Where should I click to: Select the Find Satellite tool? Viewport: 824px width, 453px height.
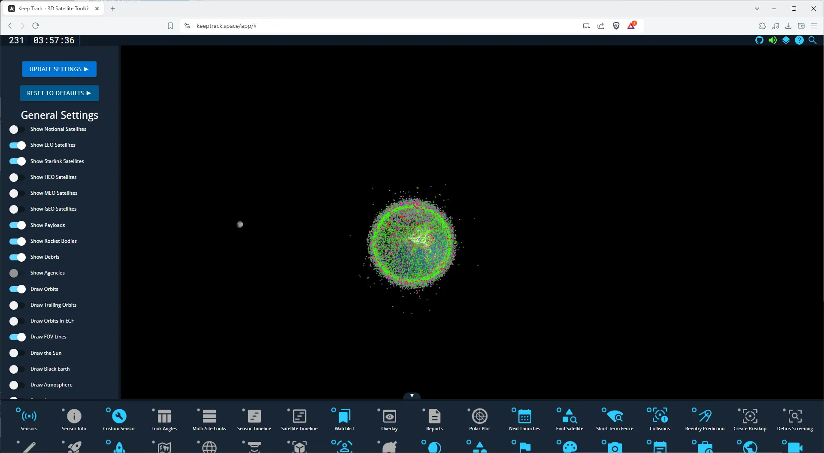point(569,419)
